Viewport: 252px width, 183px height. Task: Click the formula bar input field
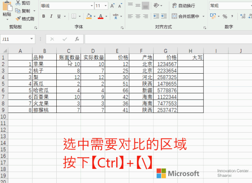tap(165, 39)
